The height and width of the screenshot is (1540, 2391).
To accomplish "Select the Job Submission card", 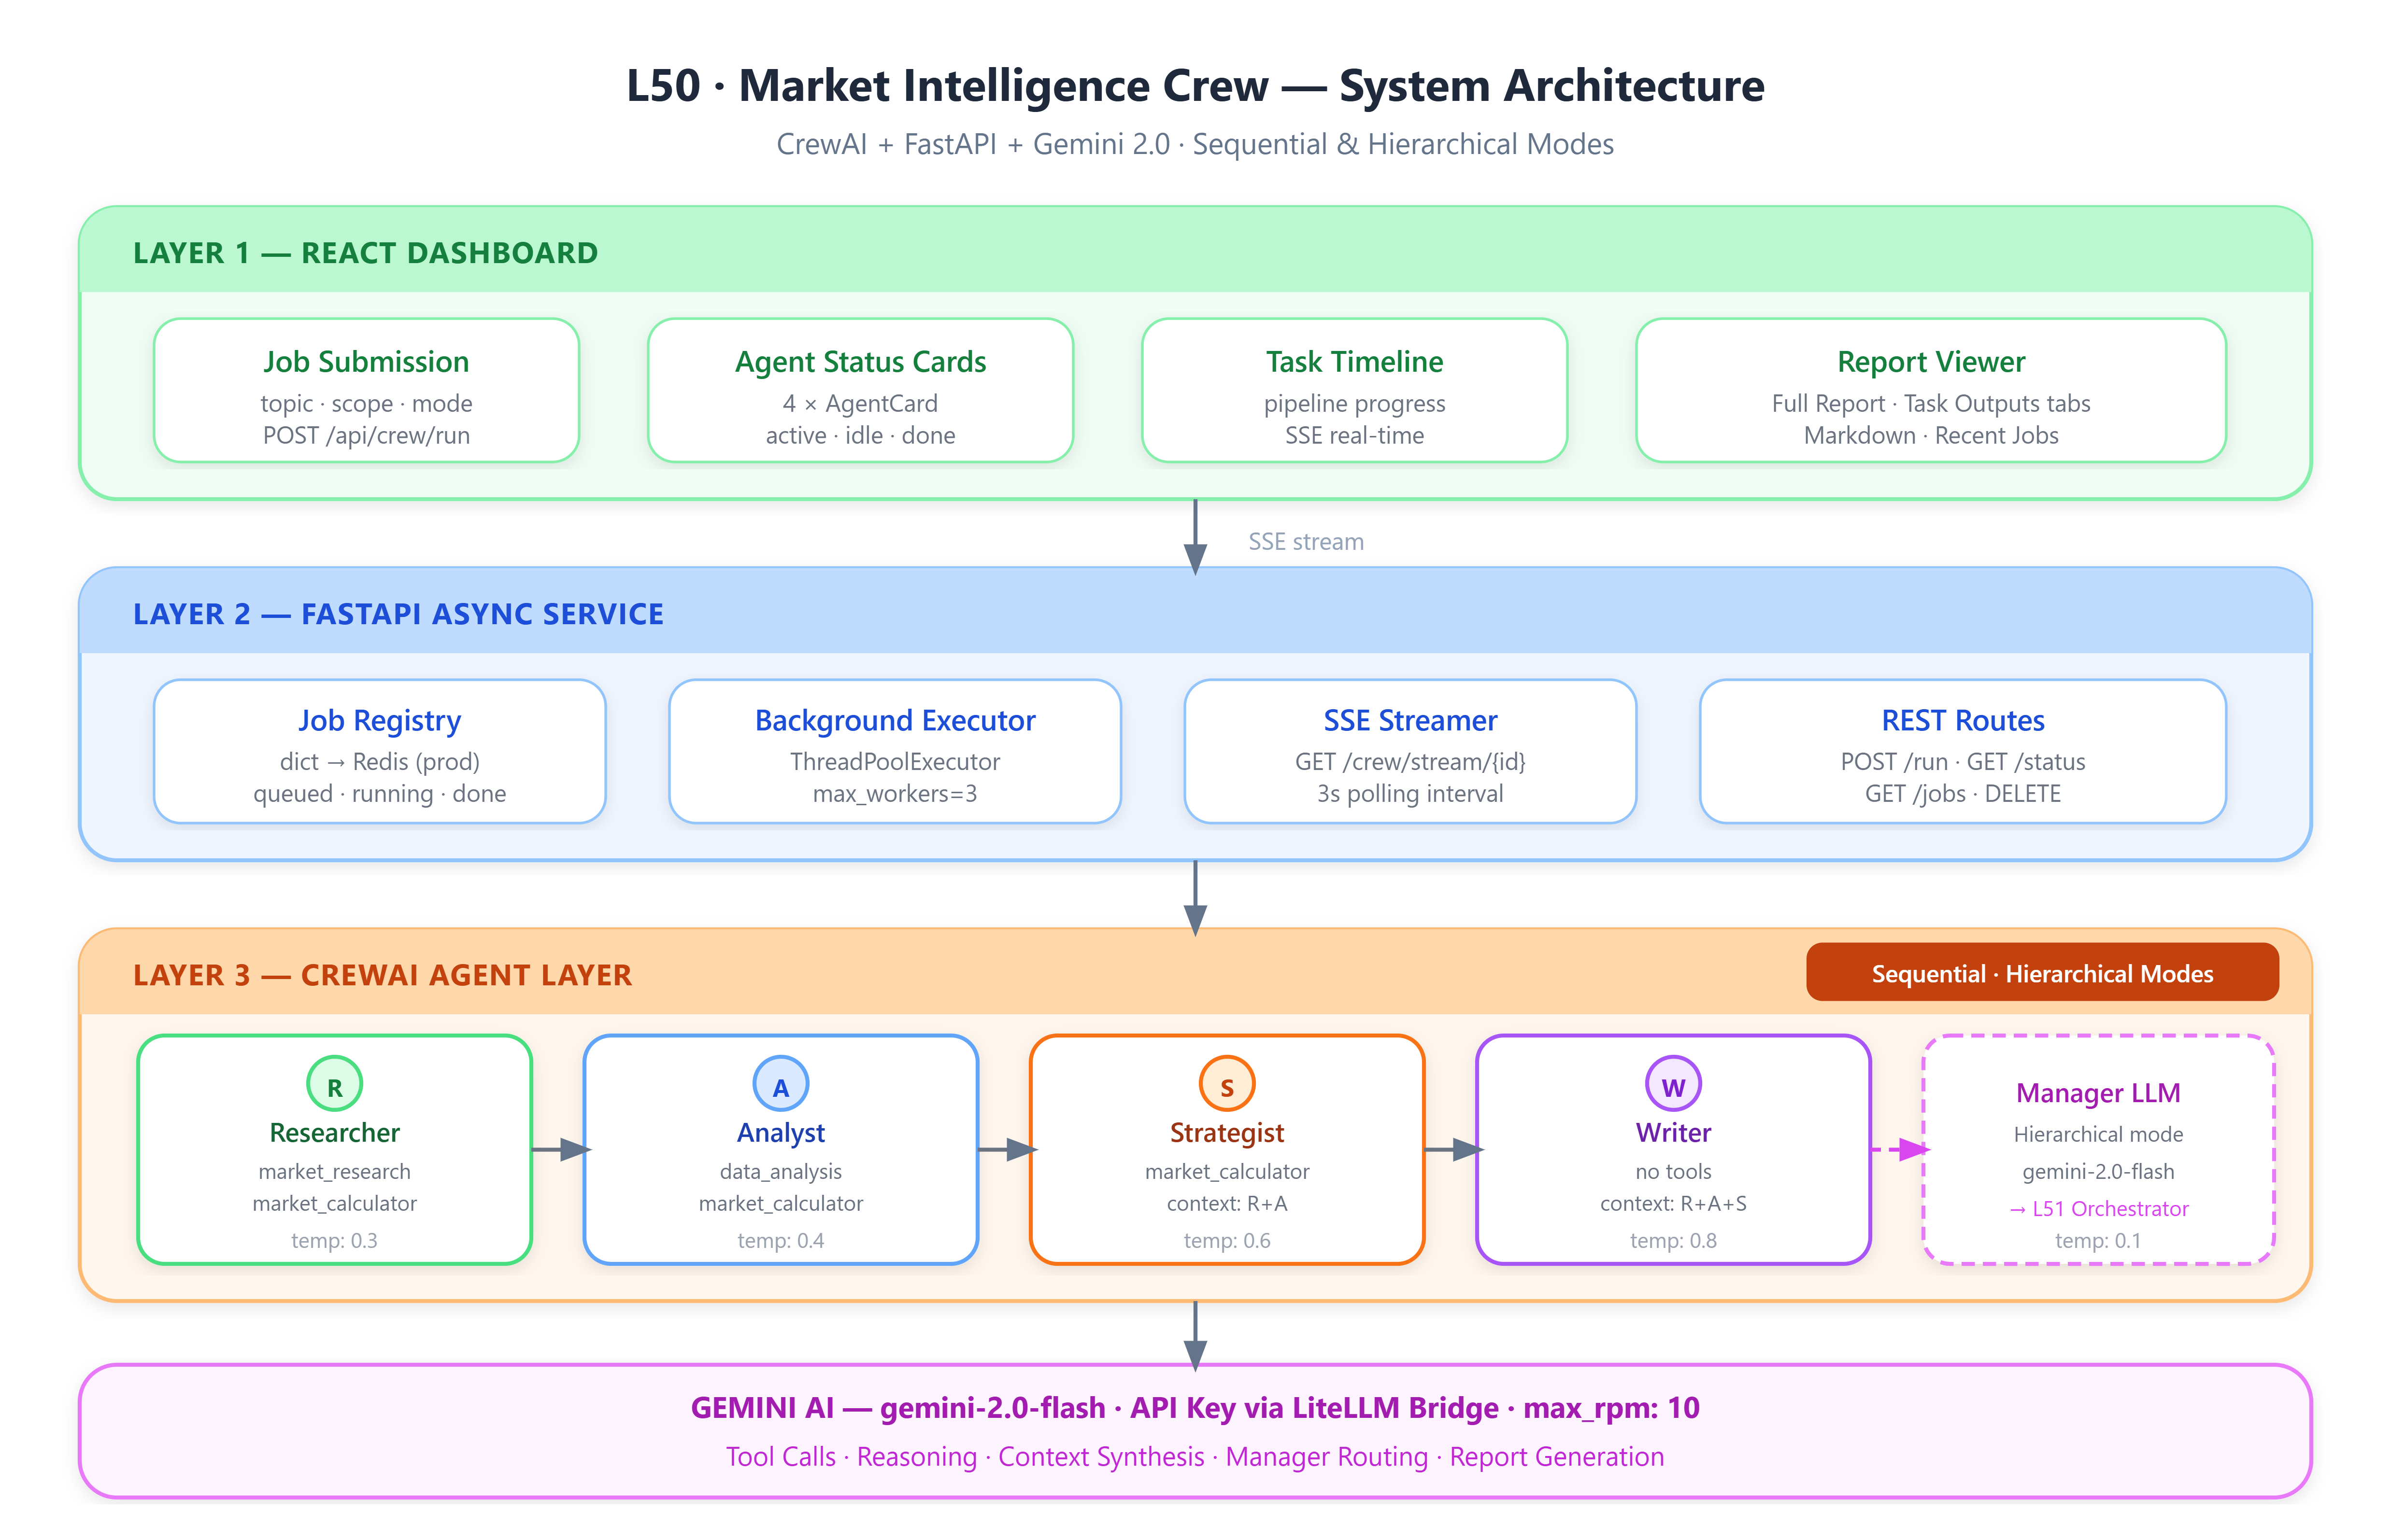I will coord(366,390).
